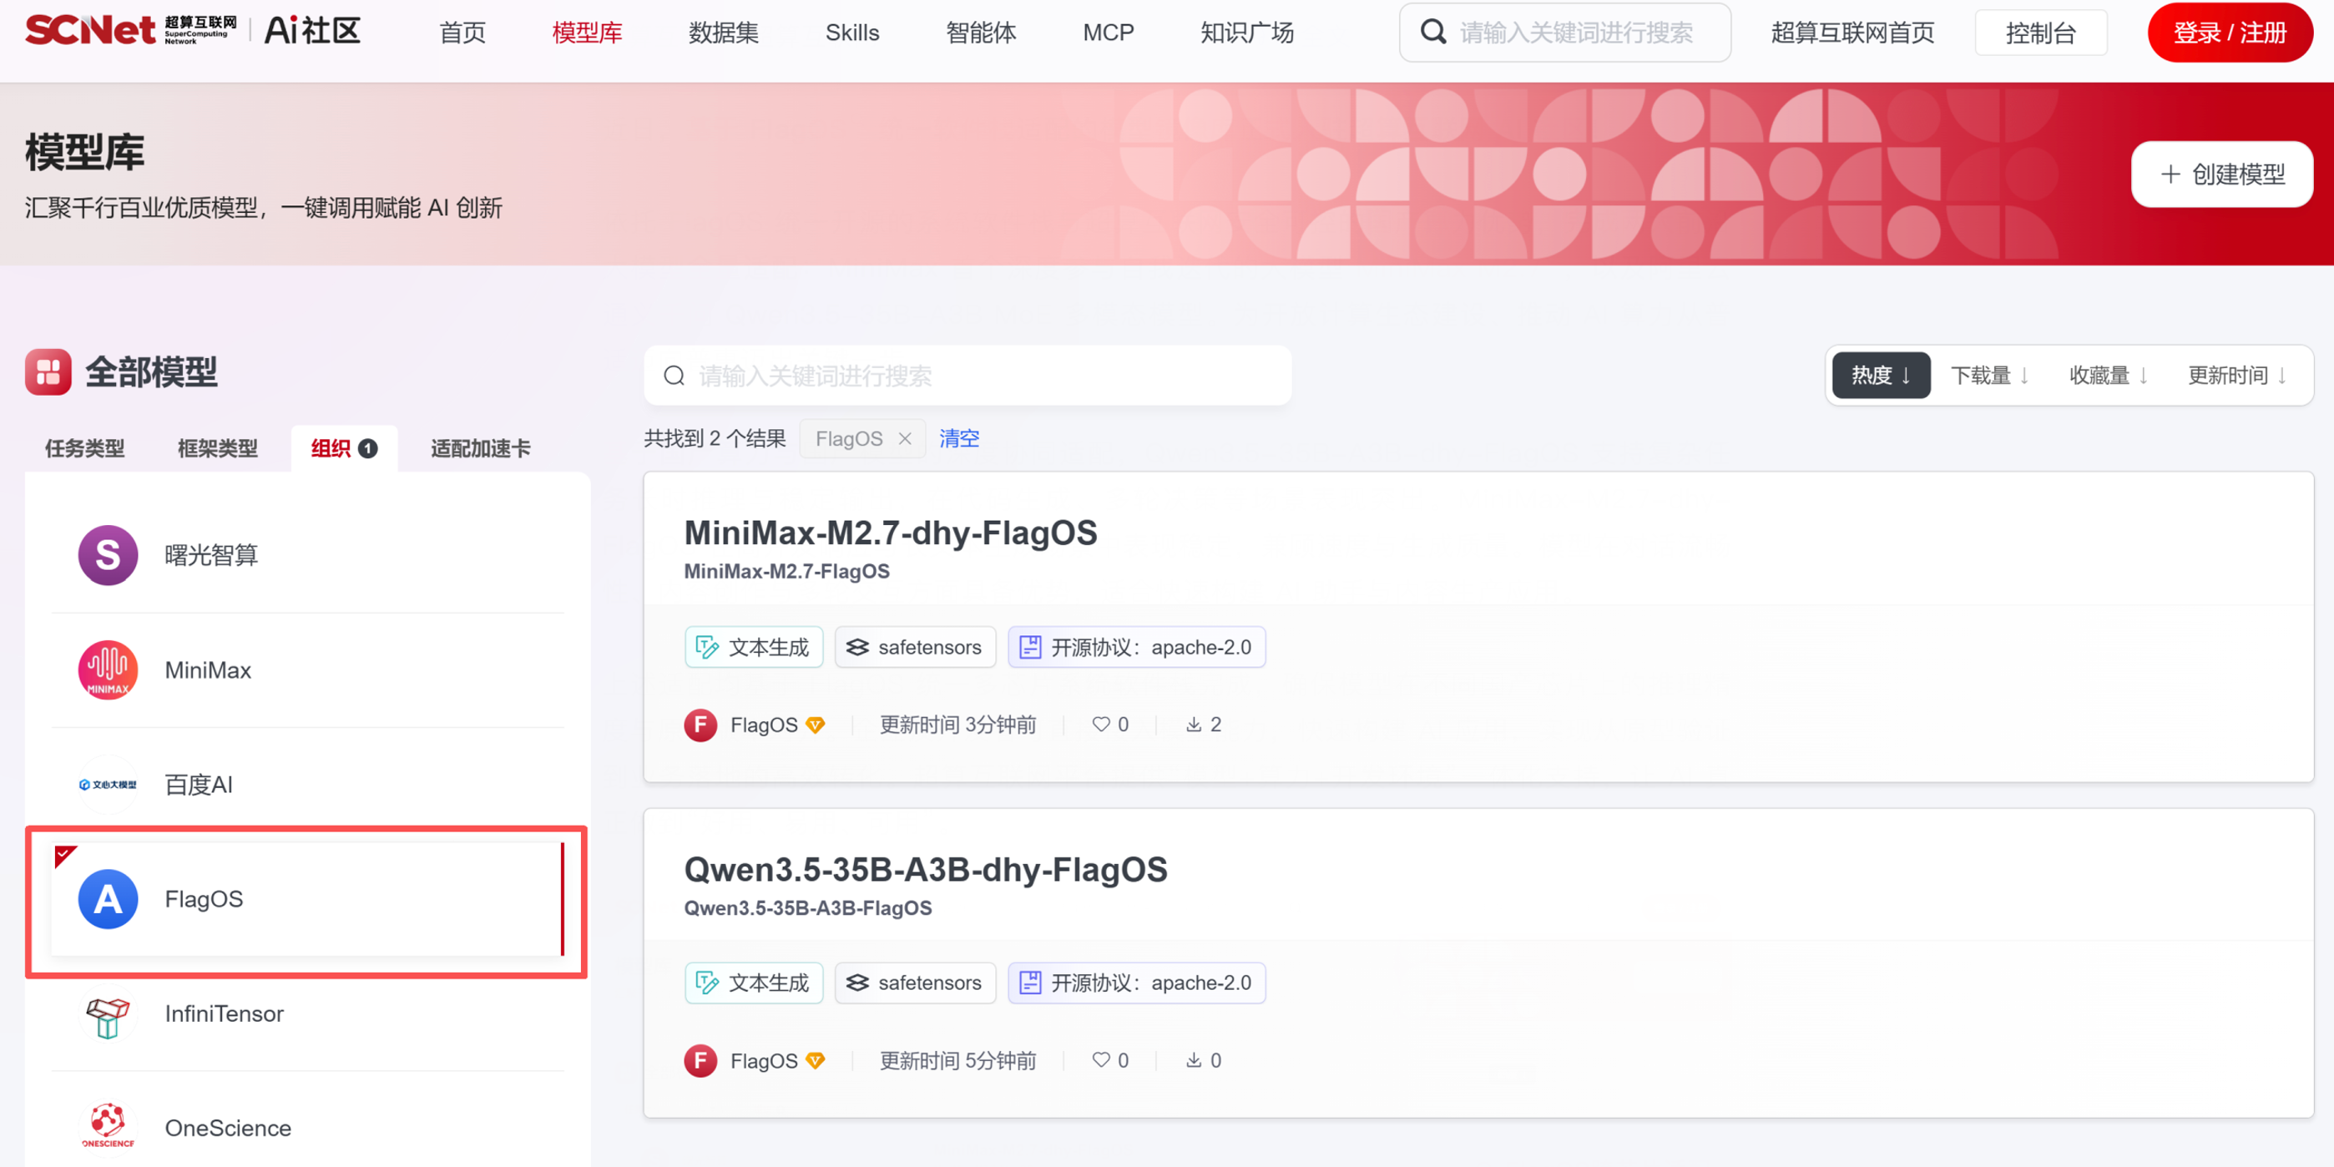Click 文本生成 tag icon on Qwen3.5-35B card
Viewport: 2334px width, 1167px height.
pos(707,983)
